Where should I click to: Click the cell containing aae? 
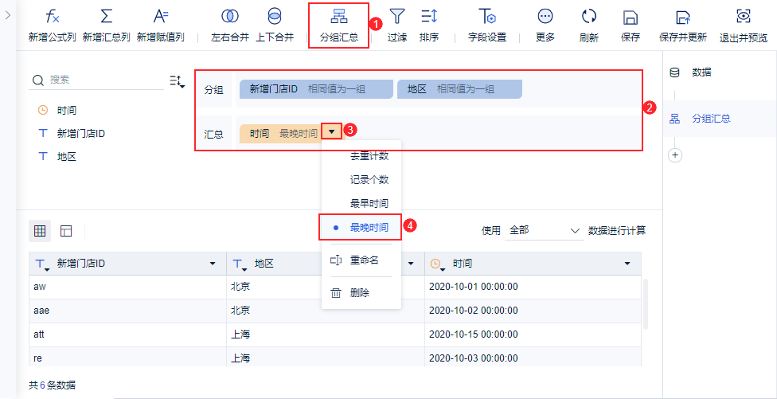(x=128, y=311)
